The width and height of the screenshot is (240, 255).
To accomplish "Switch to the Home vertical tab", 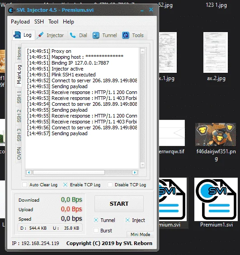I will point(19,53).
